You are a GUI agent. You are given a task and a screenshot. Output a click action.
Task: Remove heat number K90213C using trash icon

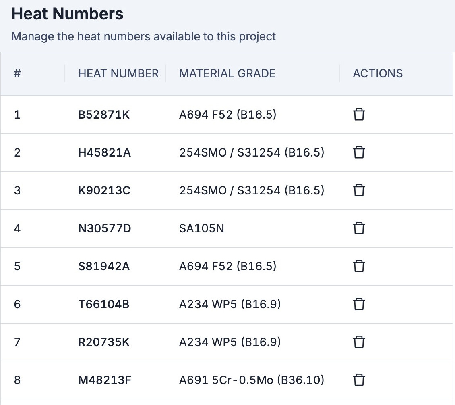pos(359,190)
